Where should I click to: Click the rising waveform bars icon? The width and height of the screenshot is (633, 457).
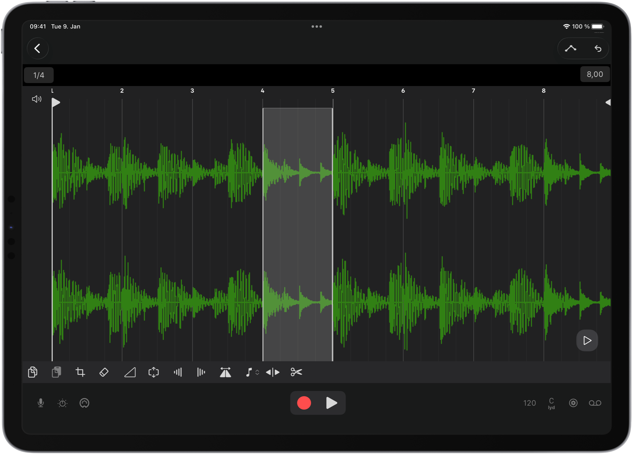point(178,372)
